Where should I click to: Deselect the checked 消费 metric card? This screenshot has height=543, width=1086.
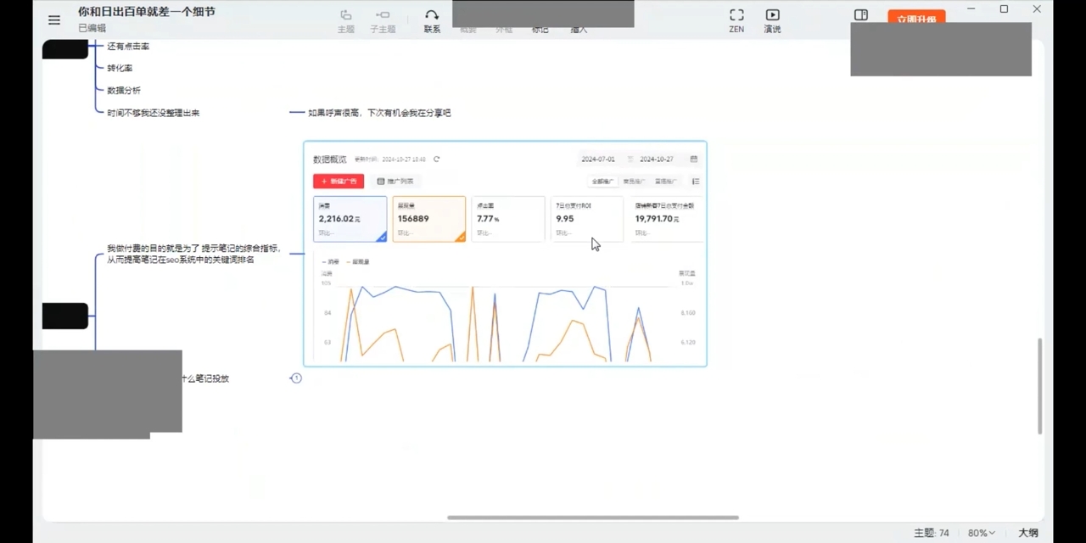click(x=350, y=218)
